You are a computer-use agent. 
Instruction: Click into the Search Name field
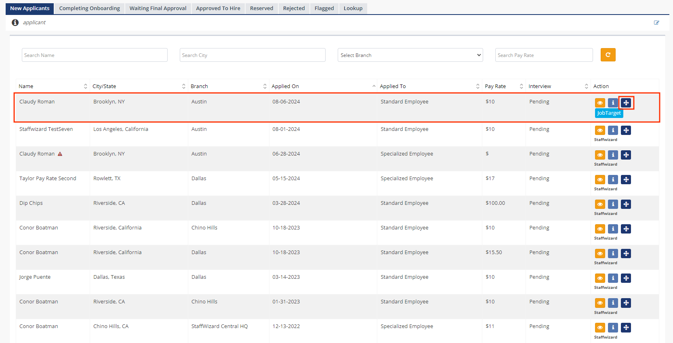[x=95, y=55]
